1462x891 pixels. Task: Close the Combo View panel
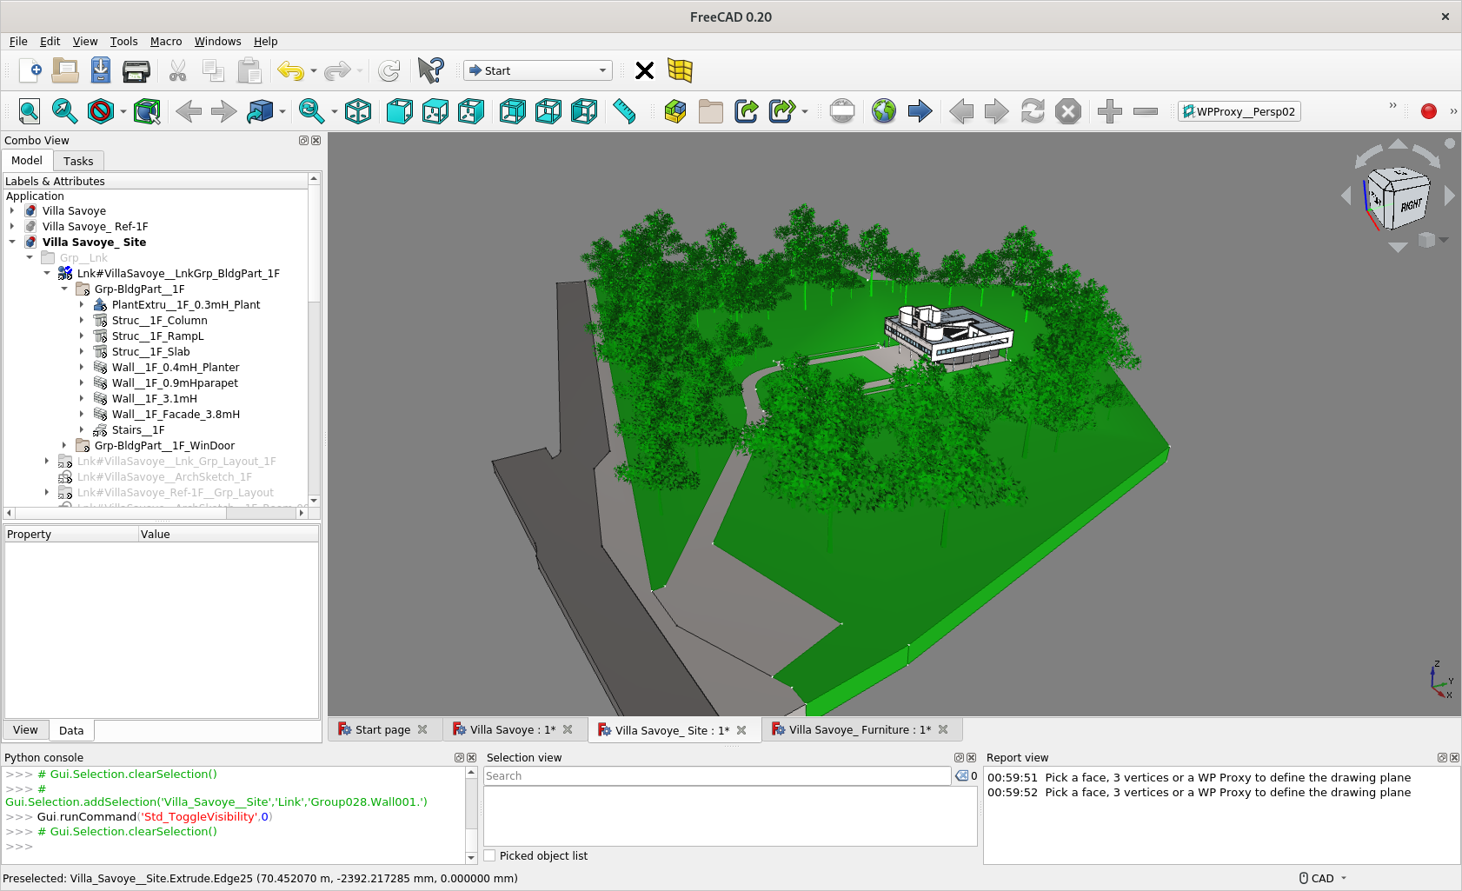(316, 140)
